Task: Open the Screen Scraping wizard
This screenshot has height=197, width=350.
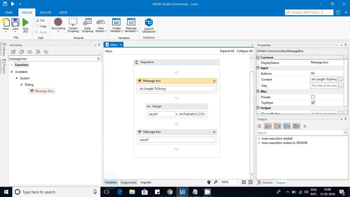Action: [73, 25]
